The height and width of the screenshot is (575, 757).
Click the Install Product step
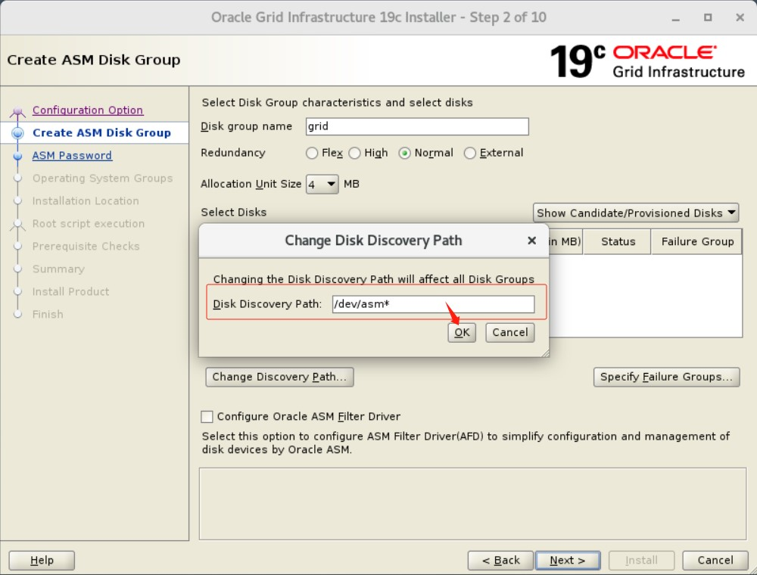(x=70, y=291)
